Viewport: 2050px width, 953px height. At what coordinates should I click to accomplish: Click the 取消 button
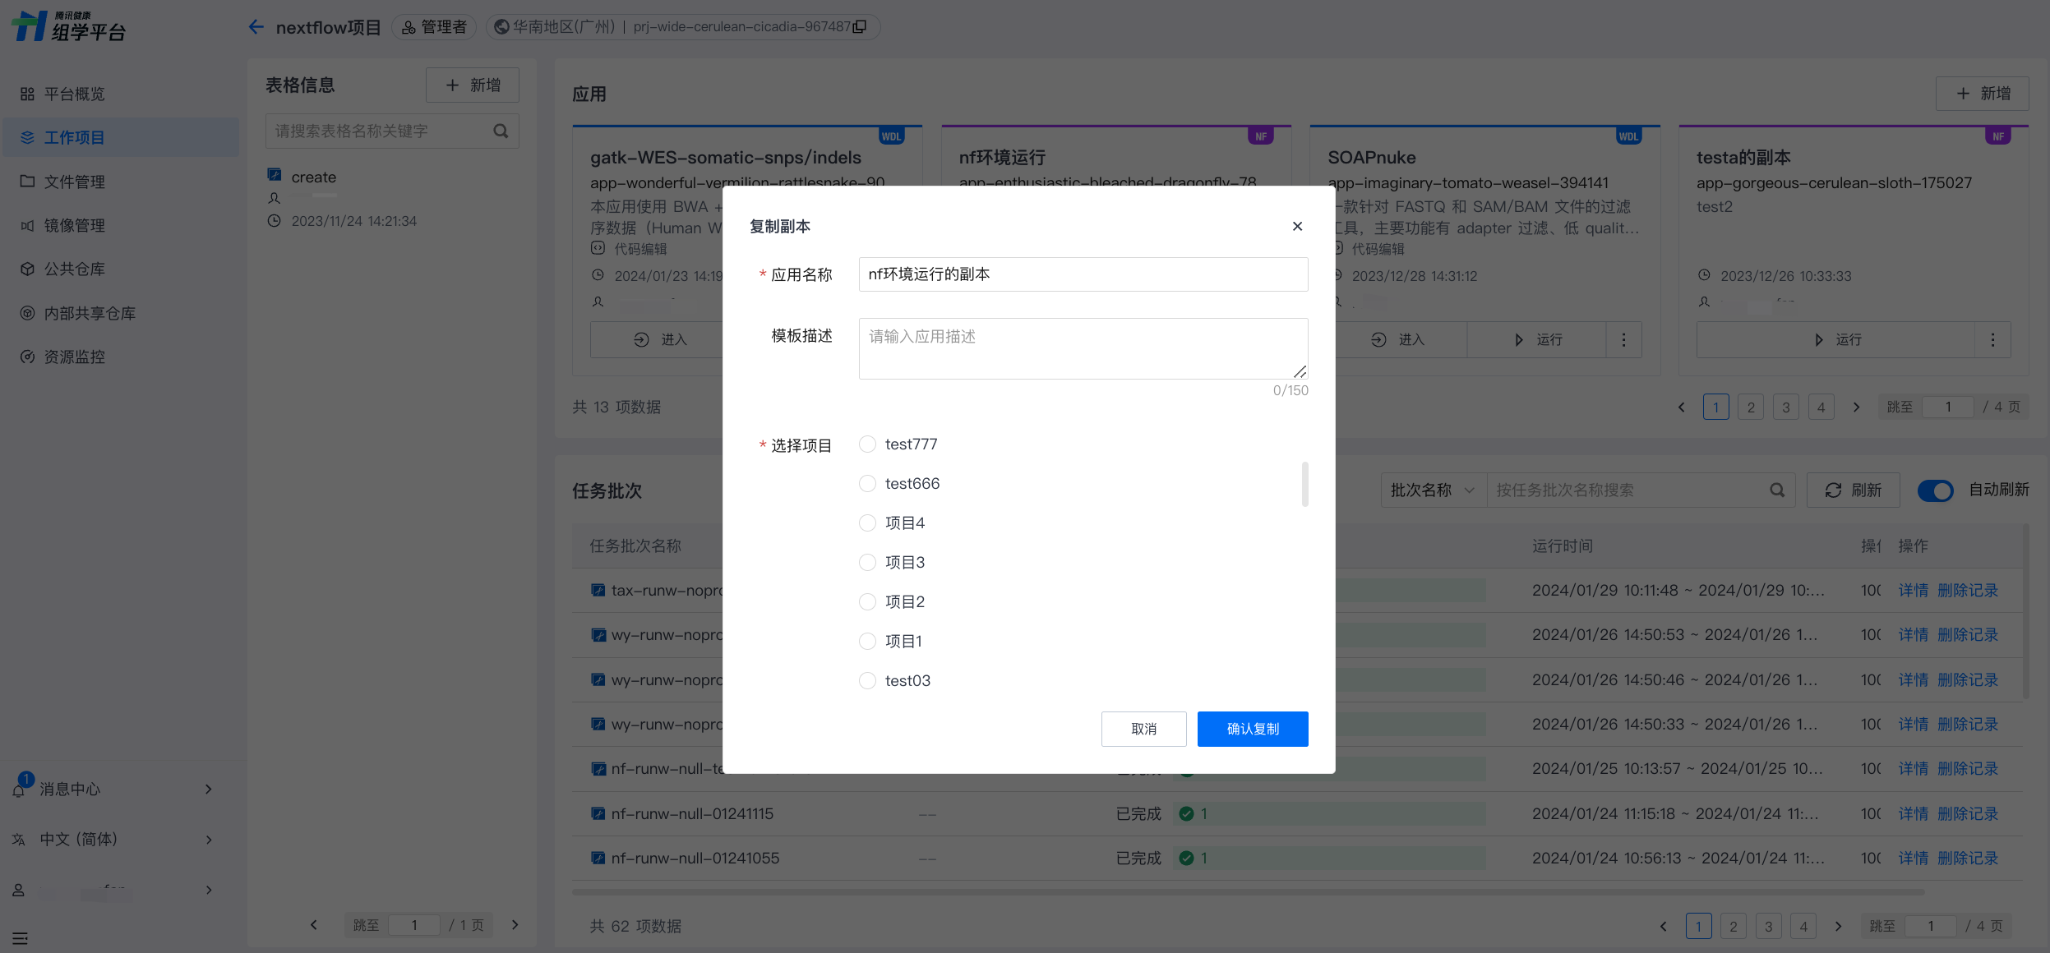click(x=1143, y=729)
